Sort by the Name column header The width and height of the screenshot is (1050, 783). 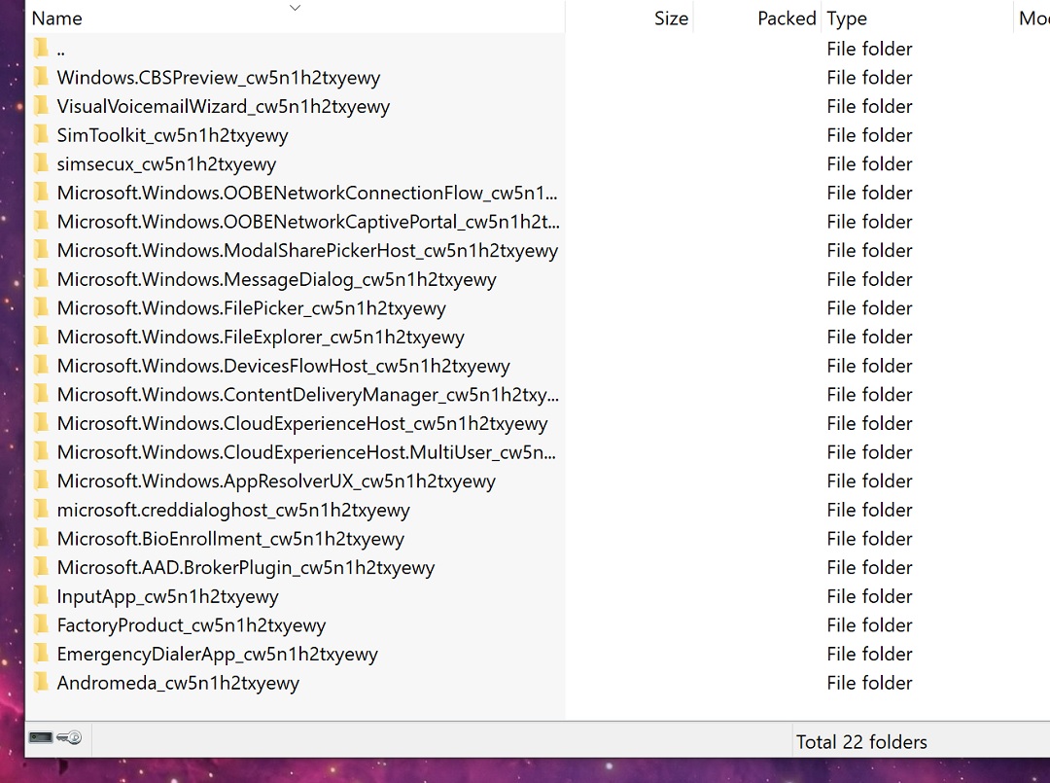57,18
